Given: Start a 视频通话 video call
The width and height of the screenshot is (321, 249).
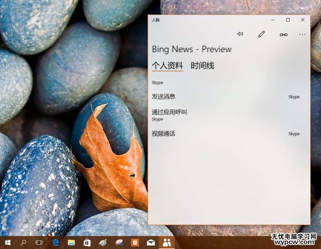Looking at the screenshot, I should tap(163, 134).
